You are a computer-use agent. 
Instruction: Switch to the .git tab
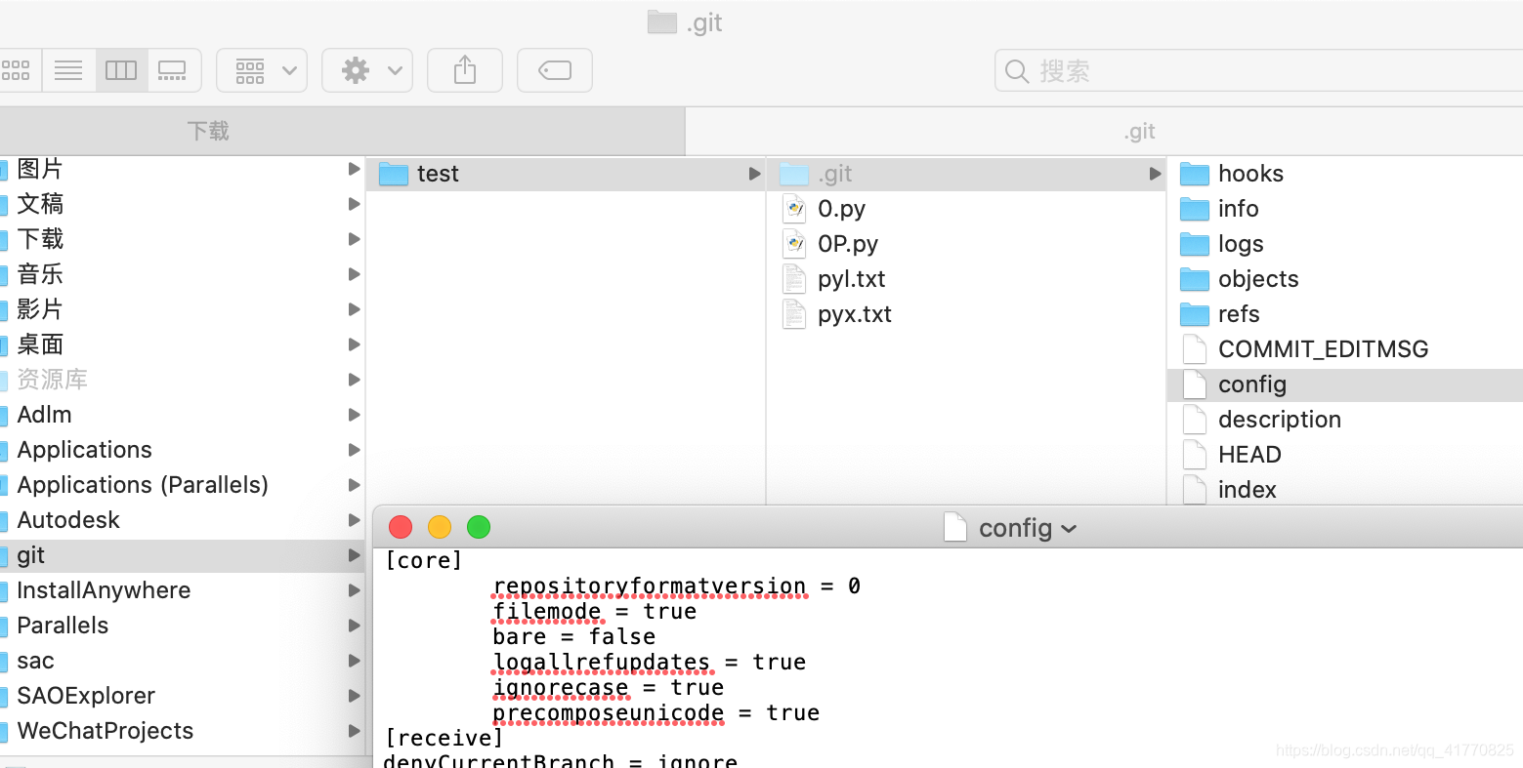pos(1104,131)
